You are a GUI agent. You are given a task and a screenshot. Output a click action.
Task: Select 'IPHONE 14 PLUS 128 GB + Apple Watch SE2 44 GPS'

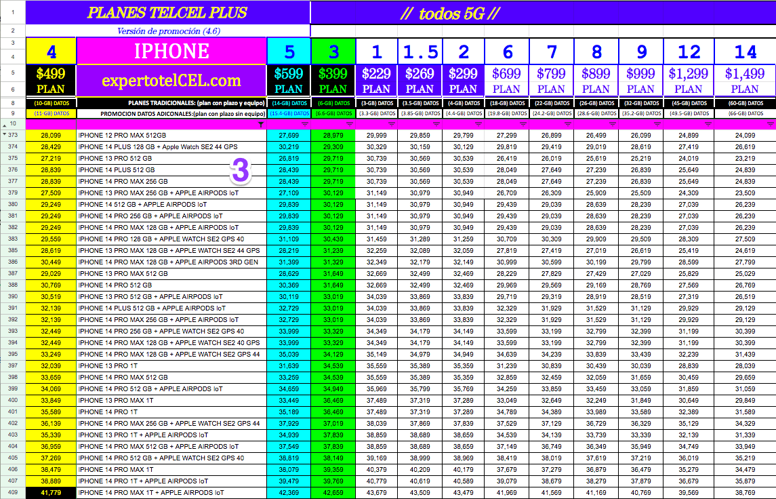(x=171, y=147)
